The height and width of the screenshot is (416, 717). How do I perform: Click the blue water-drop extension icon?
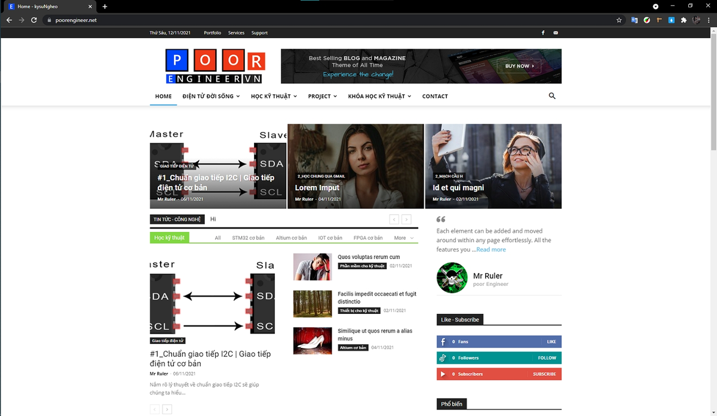pos(672,20)
